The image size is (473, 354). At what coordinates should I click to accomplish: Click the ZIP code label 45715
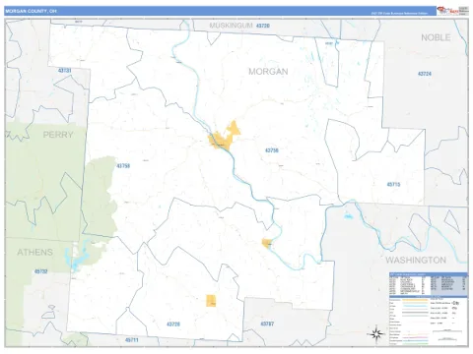(393, 184)
